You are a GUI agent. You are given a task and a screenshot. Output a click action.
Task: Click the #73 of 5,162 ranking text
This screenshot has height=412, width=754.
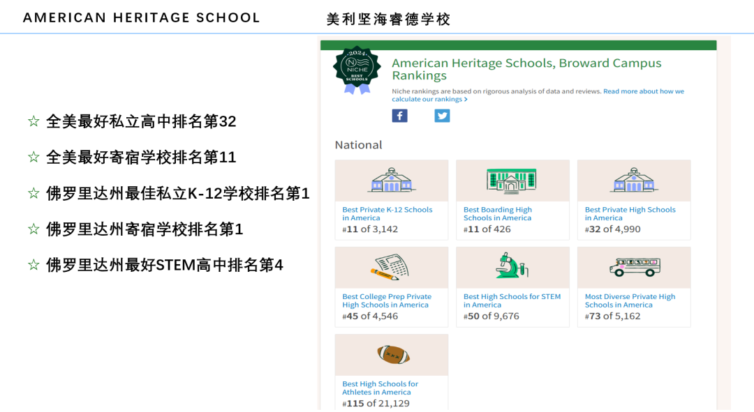[613, 316]
